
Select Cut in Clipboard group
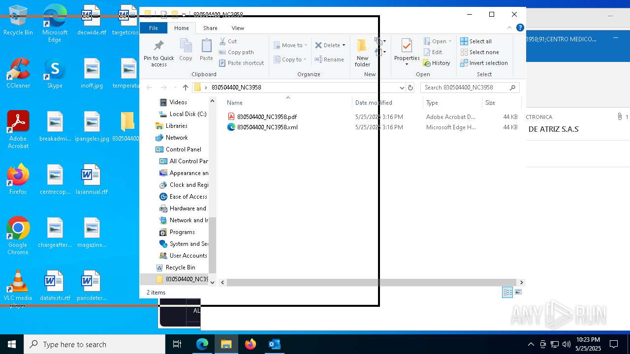coord(228,41)
